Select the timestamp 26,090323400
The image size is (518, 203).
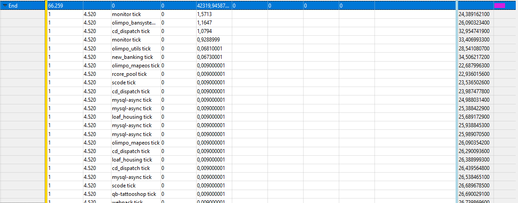[474, 23]
